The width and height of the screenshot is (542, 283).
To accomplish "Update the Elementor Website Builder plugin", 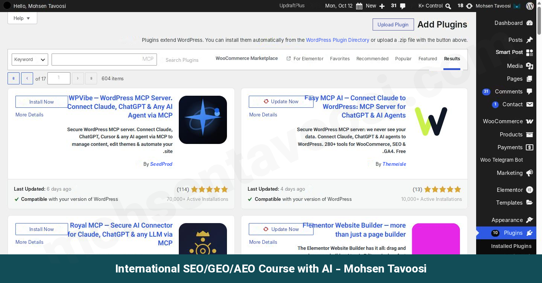I will (281, 229).
